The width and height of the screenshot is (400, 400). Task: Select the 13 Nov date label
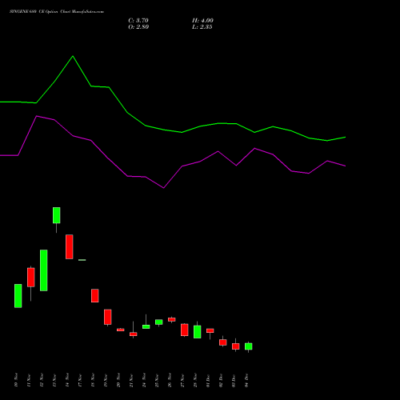[x=54, y=380]
